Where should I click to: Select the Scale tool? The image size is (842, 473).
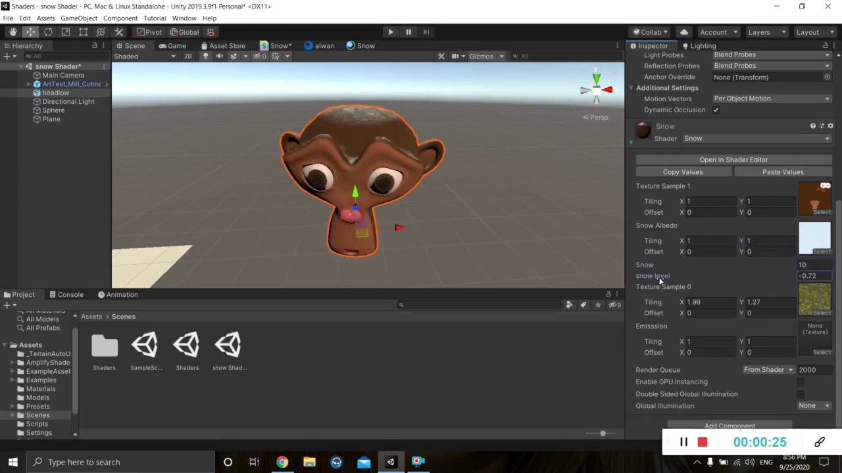pos(66,32)
